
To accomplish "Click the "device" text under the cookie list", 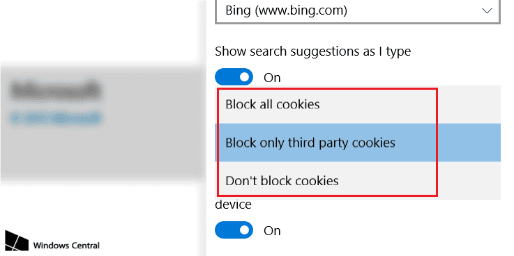I will click(x=233, y=205).
